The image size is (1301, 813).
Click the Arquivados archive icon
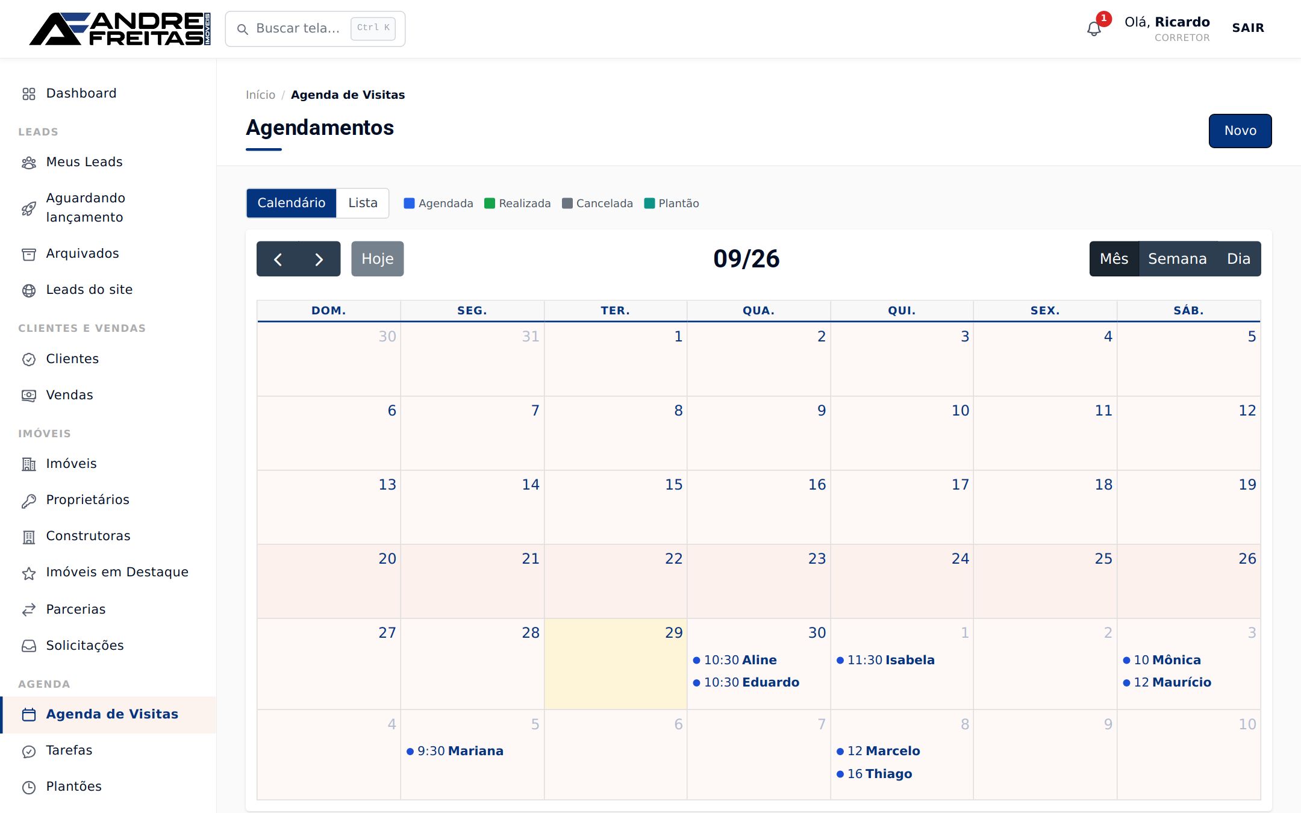(x=29, y=254)
